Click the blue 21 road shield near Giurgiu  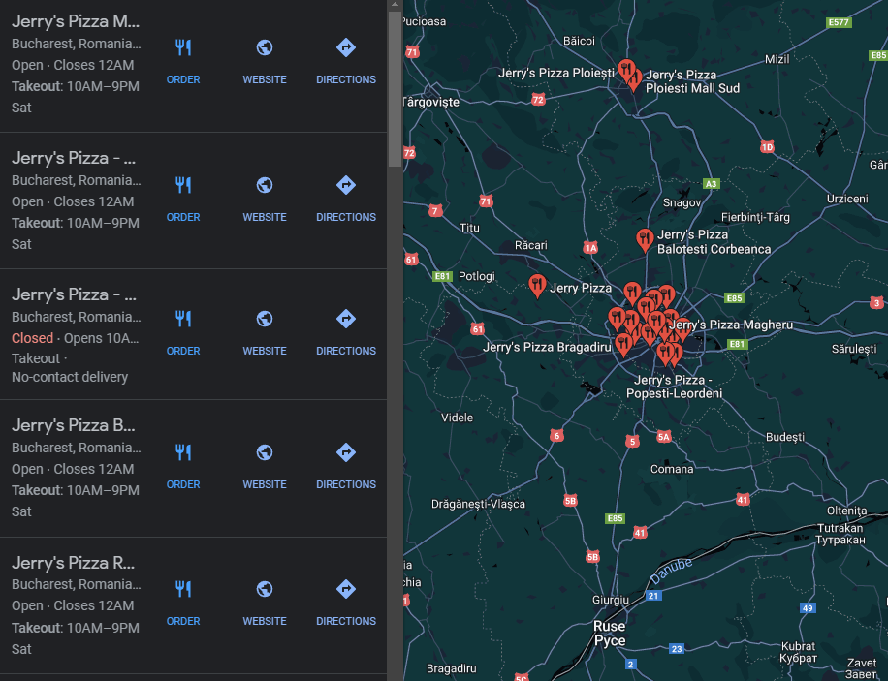(653, 596)
